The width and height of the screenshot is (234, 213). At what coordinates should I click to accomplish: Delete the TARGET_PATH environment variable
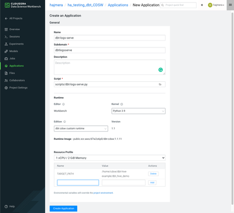tap(153, 174)
